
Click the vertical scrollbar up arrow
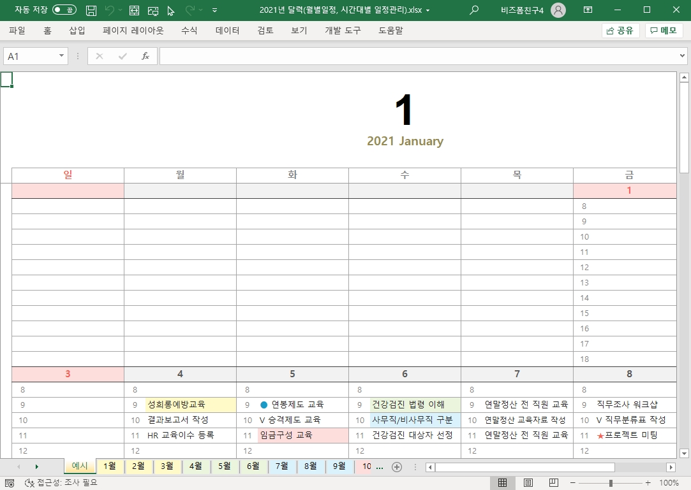684,78
